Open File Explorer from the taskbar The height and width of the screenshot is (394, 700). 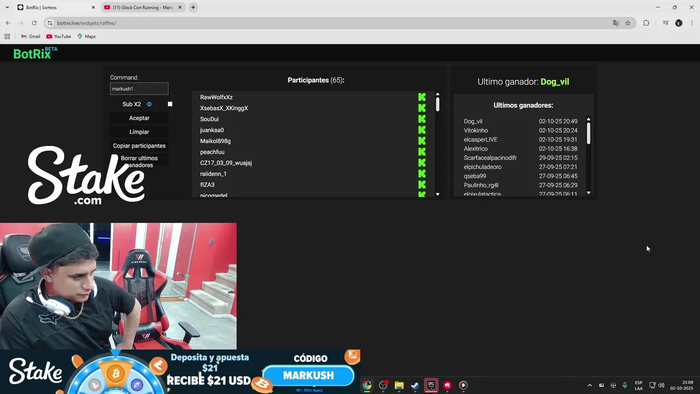click(399, 385)
